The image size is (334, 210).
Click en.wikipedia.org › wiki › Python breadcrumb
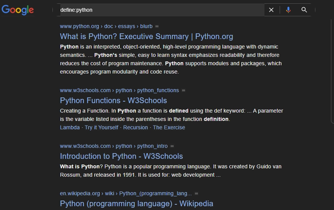[x=126, y=193]
